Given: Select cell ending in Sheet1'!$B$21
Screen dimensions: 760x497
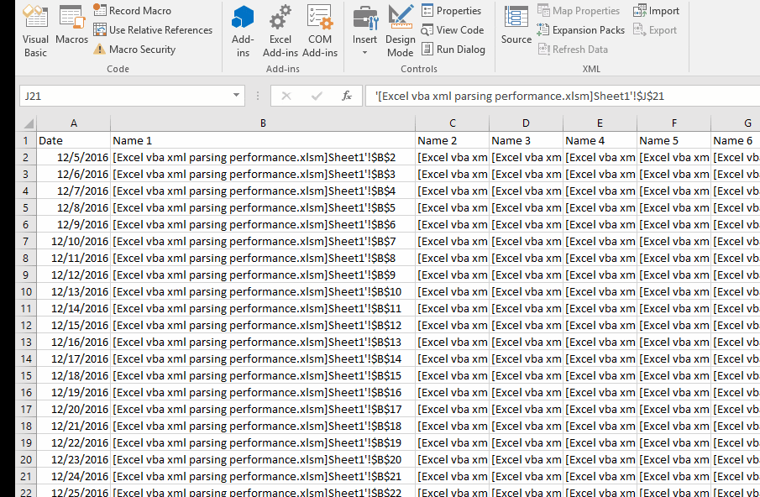Looking at the screenshot, I should pyautogui.click(x=263, y=476).
